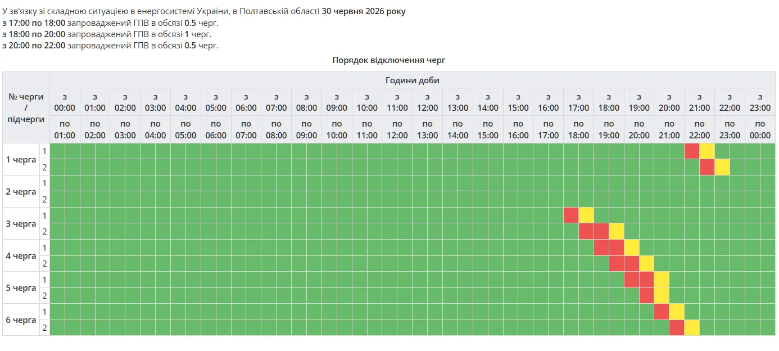Click the red cell in 1 черга subqueue 1
Screen dimensions: 779x351
pos(692,151)
